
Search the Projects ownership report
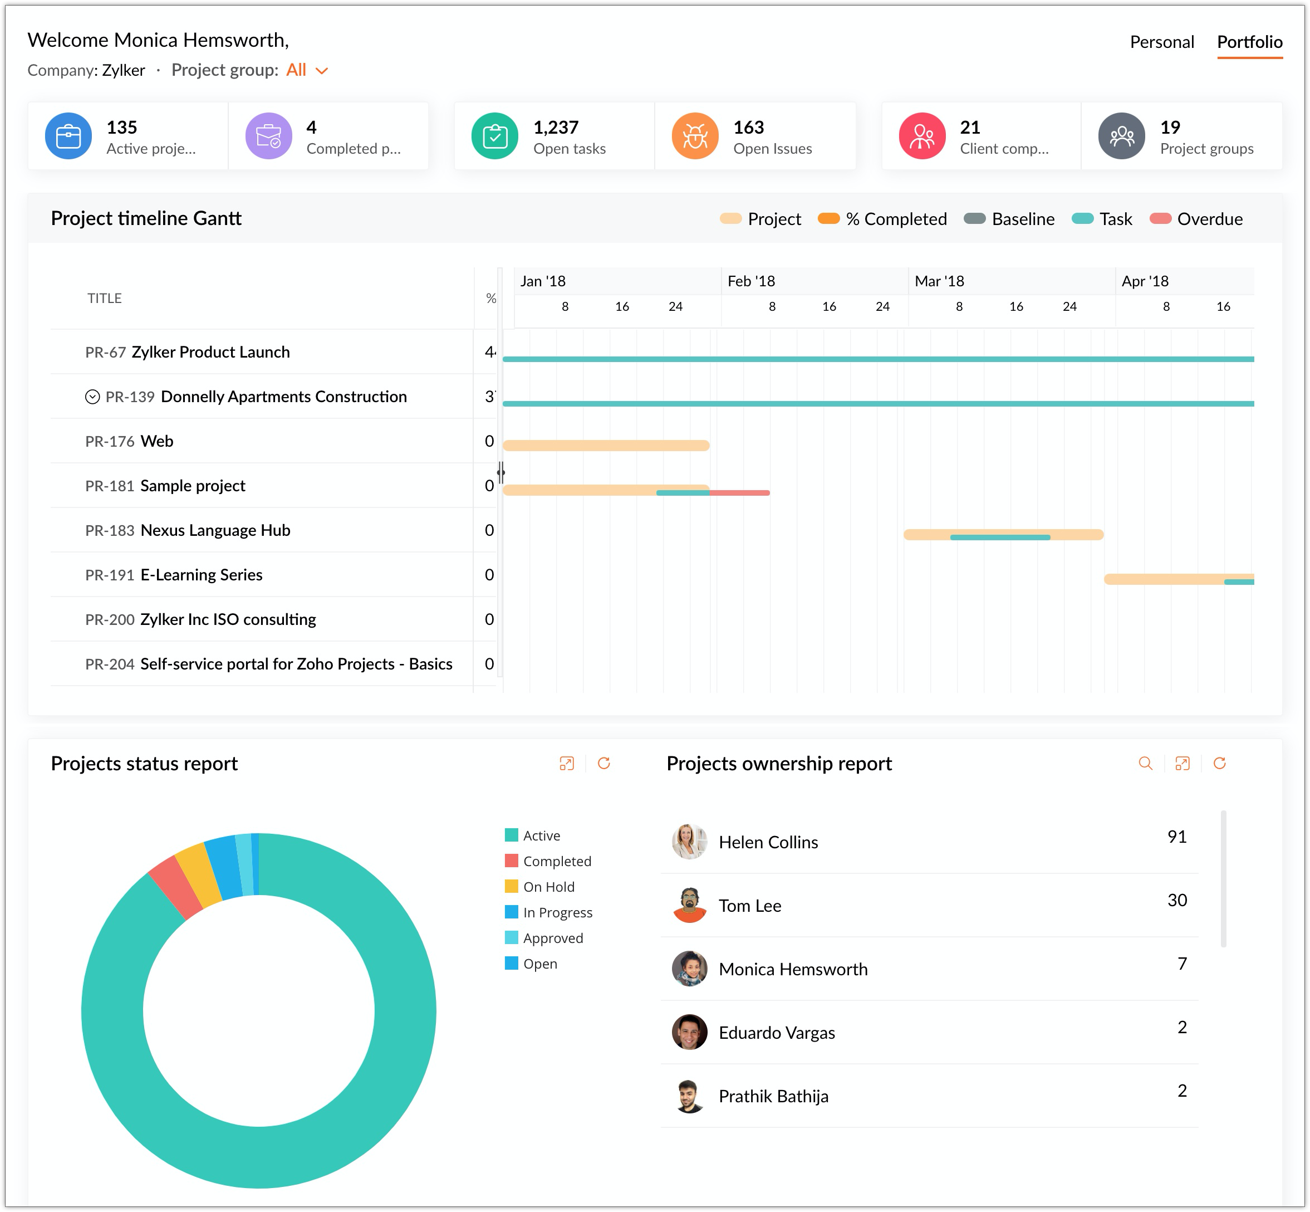(x=1145, y=764)
